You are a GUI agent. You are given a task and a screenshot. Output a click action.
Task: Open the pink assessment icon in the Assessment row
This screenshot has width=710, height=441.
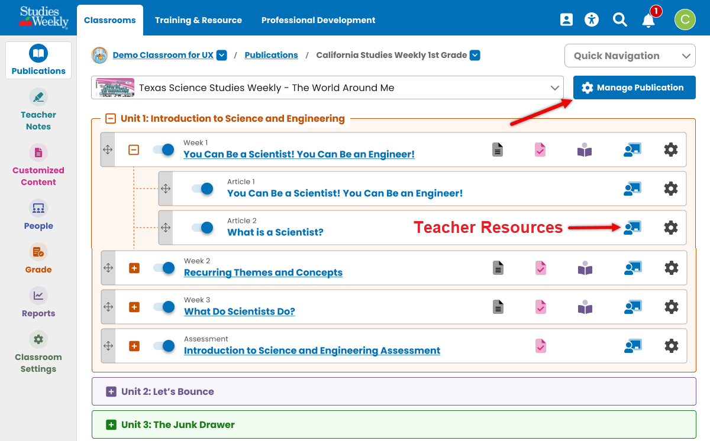coord(540,346)
